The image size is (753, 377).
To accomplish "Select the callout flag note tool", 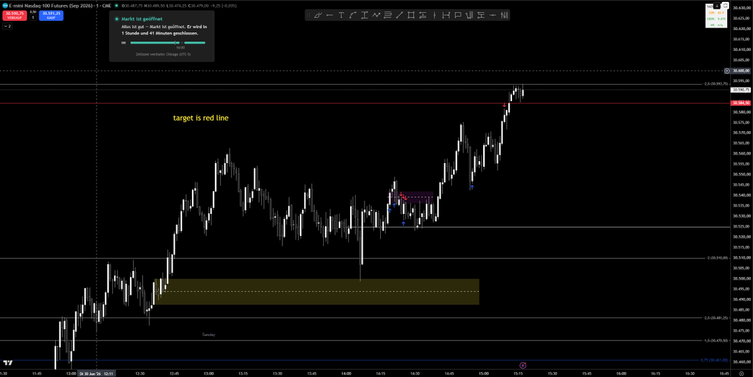I will (457, 15).
